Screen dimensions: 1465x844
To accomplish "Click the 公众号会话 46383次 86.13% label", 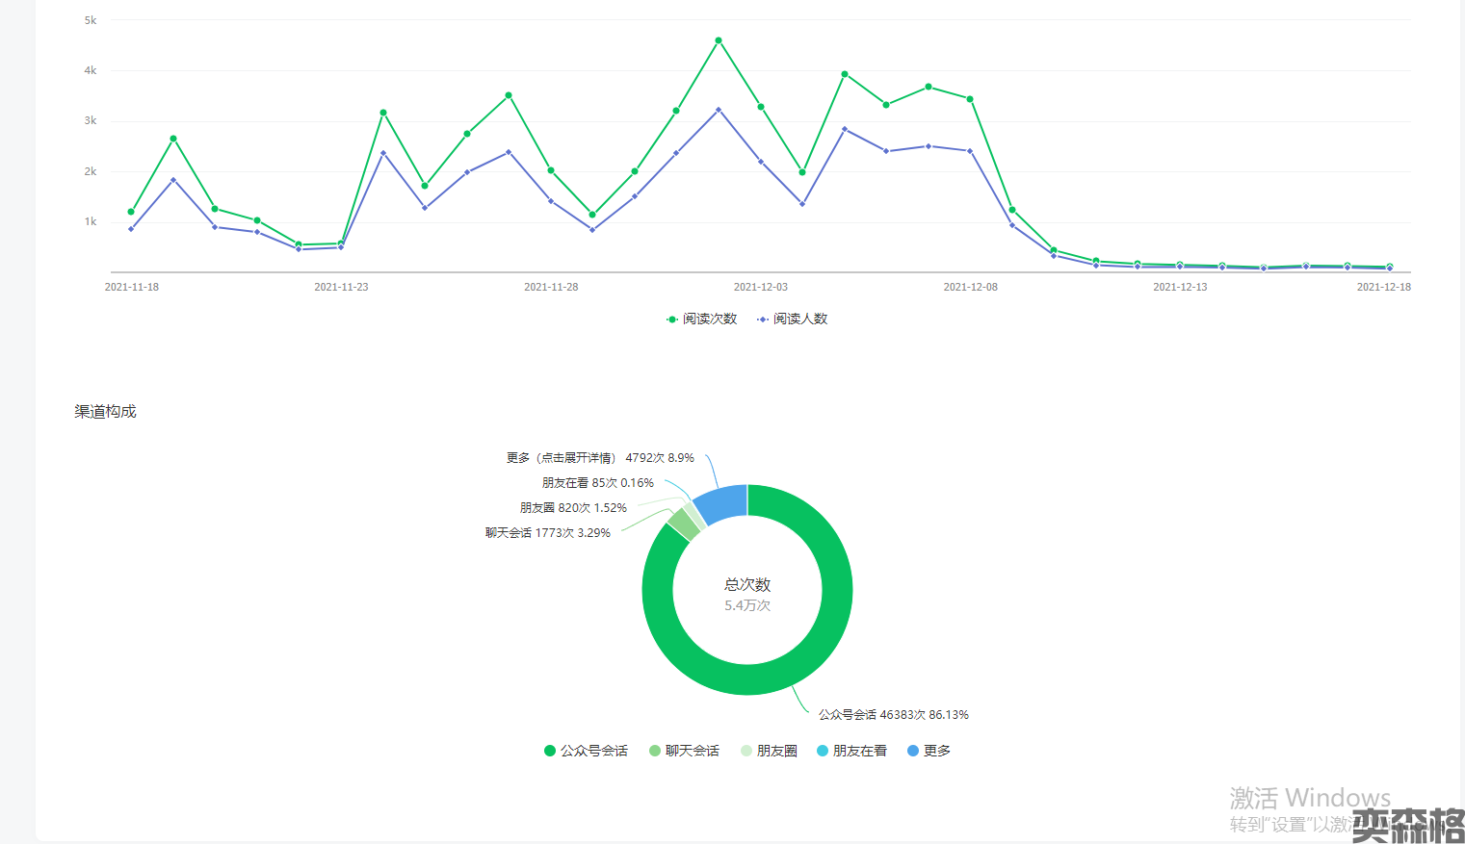I will click(x=893, y=715).
